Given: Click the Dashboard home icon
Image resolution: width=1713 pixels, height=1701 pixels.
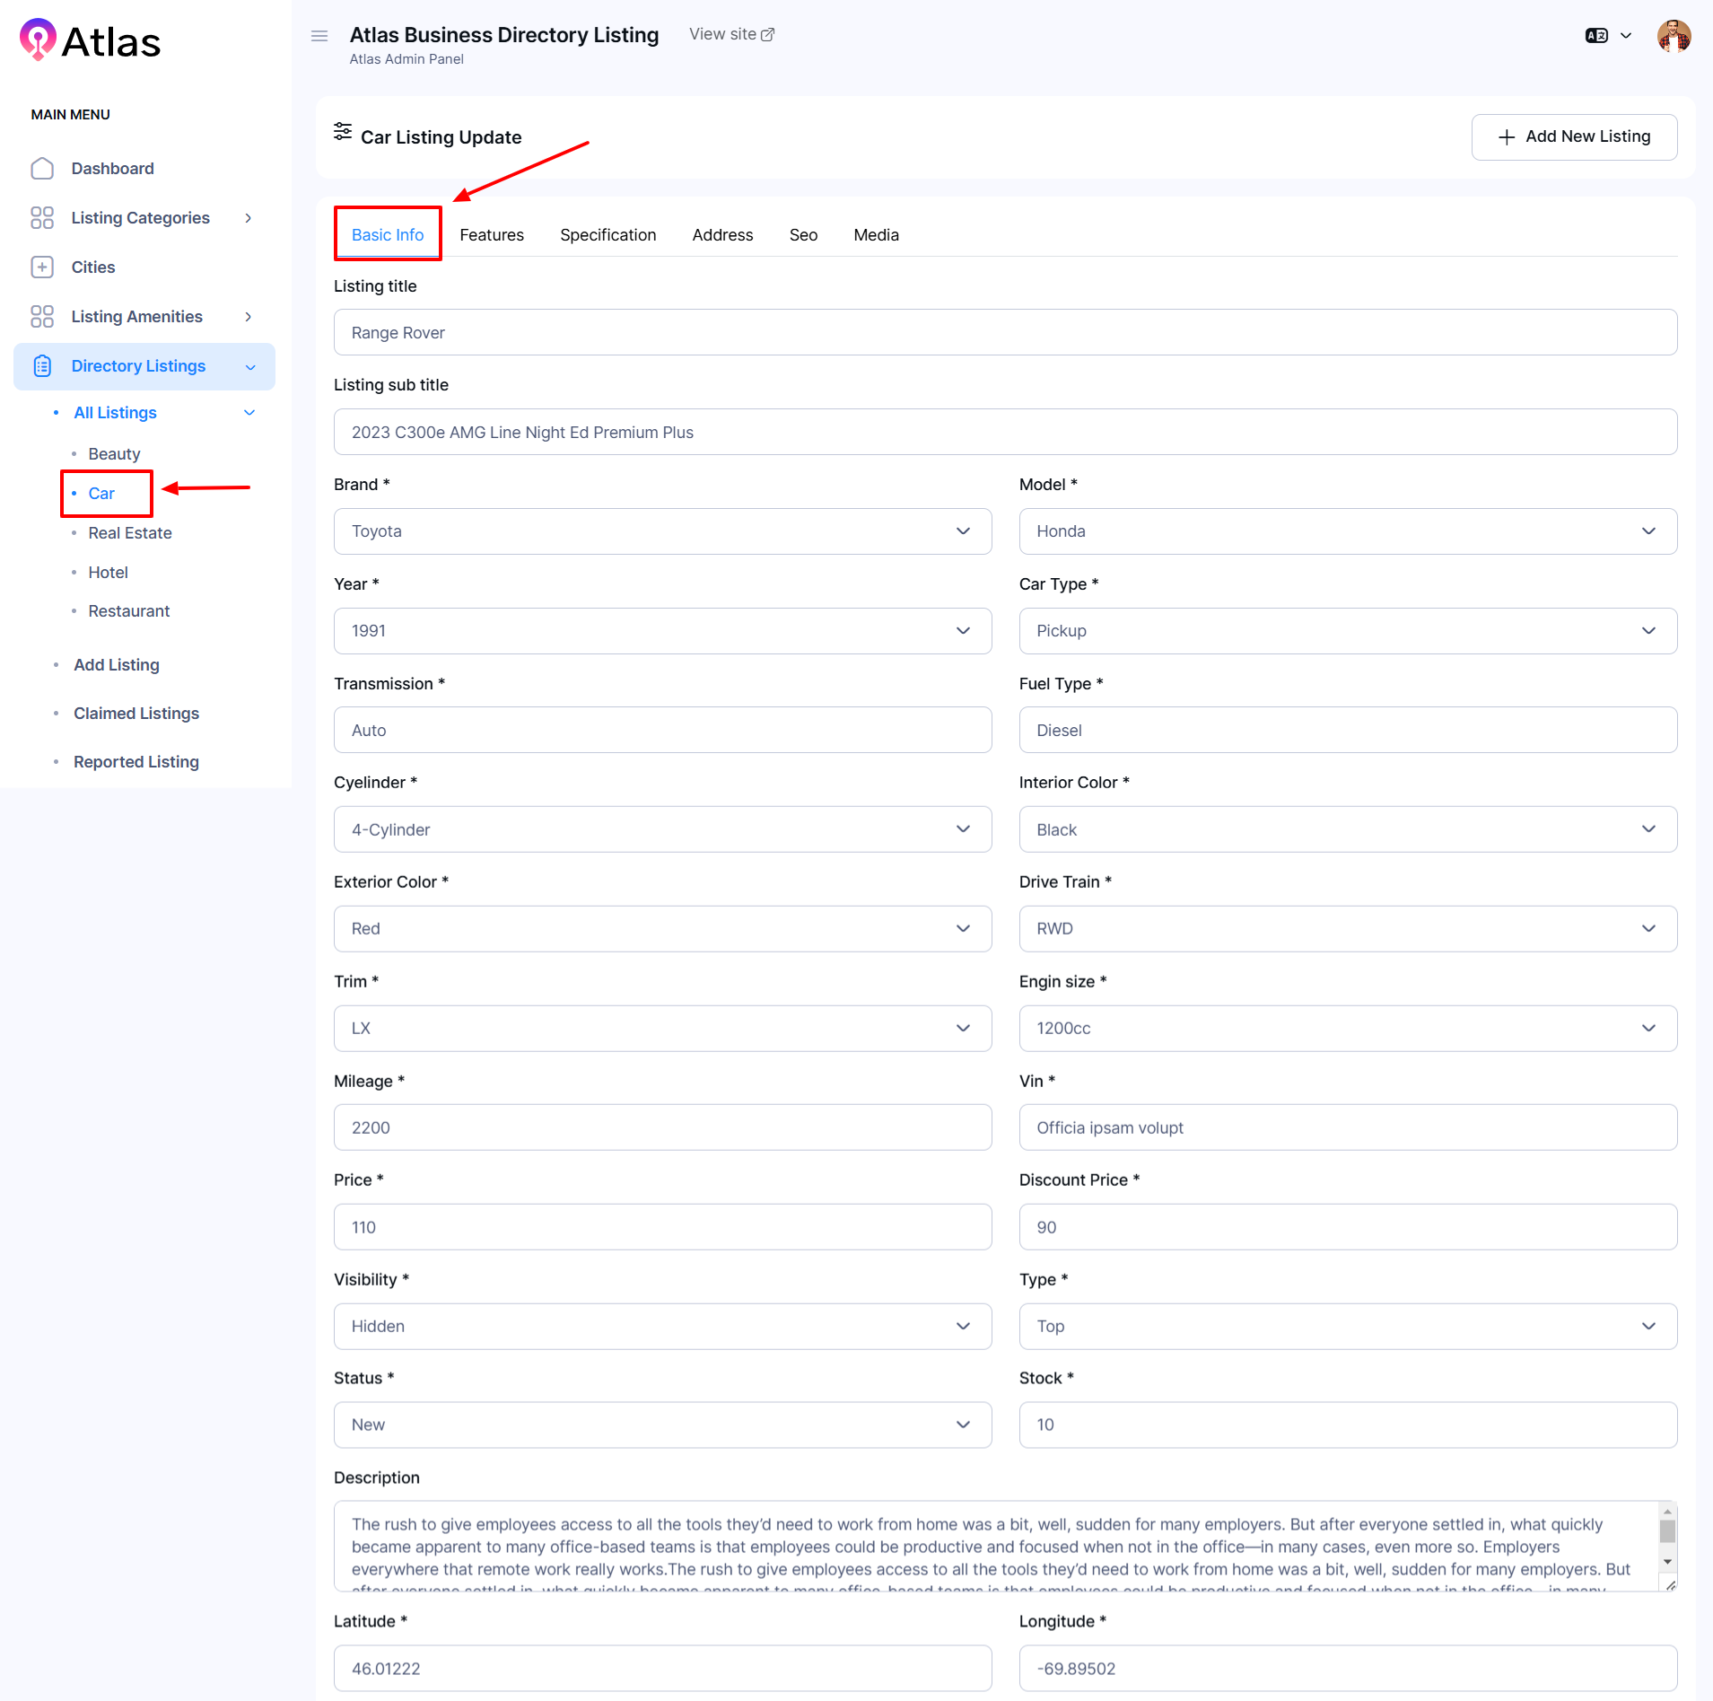Looking at the screenshot, I should click(x=42, y=169).
